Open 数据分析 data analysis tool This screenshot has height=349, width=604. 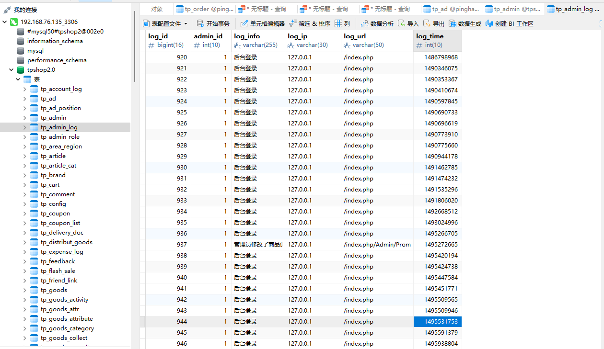(x=377, y=23)
